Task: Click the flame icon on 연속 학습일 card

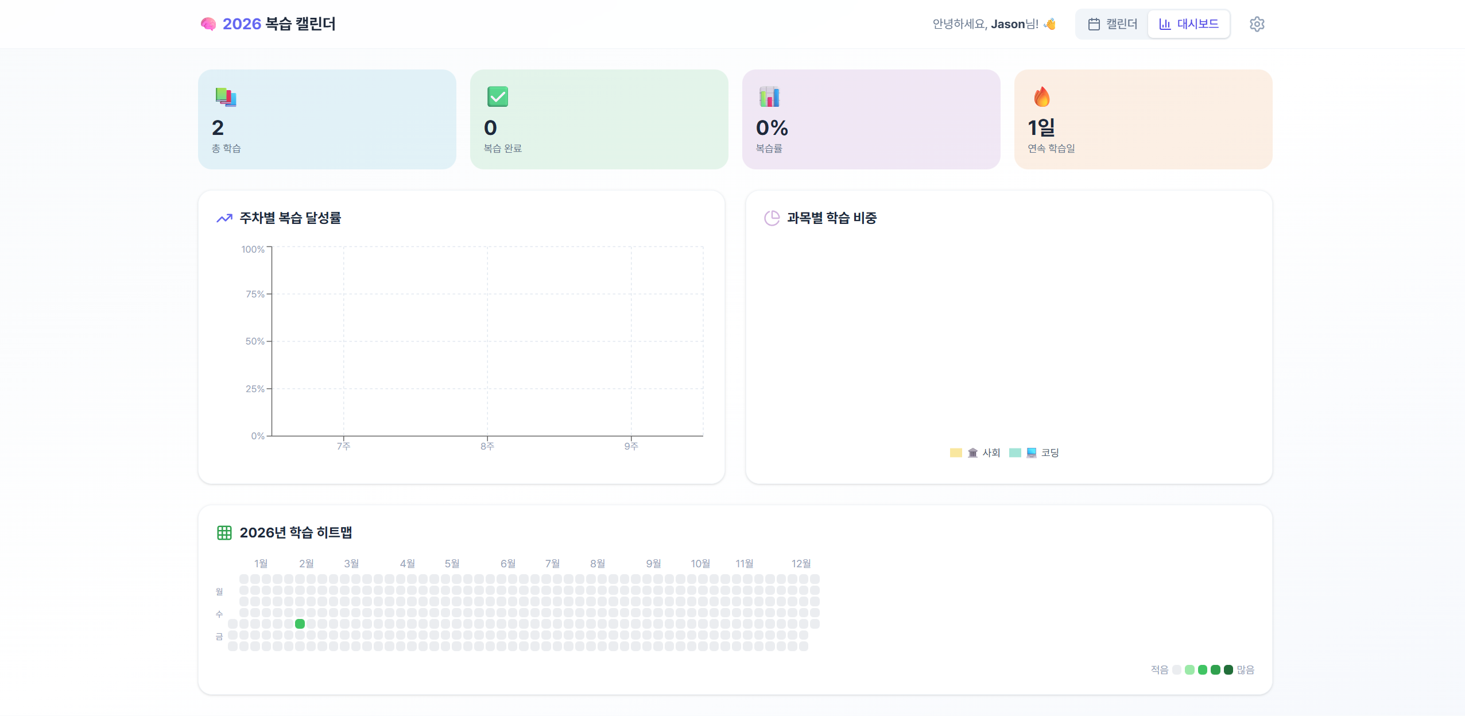Action: (1041, 96)
